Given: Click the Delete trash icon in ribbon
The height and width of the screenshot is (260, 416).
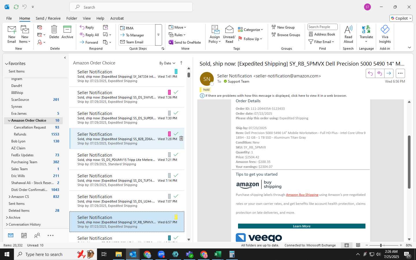Looking at the screenshot, I should (54, 32).
